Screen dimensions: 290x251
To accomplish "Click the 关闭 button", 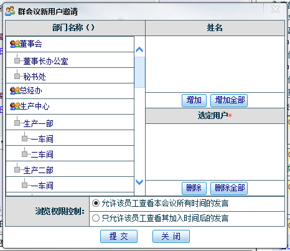I will point(171,236).
